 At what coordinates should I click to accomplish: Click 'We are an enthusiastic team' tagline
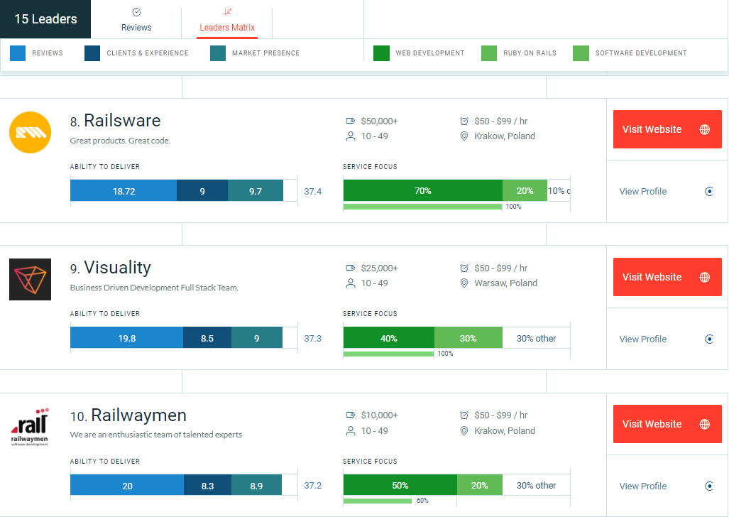point(155,435)
